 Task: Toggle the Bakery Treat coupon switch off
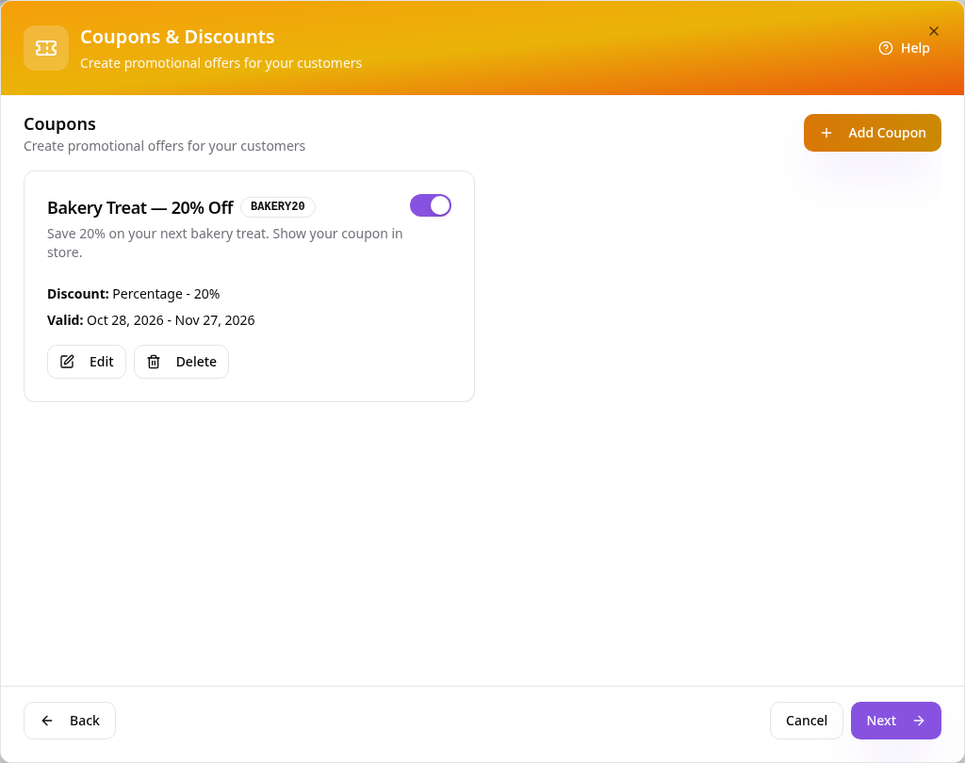430,205
